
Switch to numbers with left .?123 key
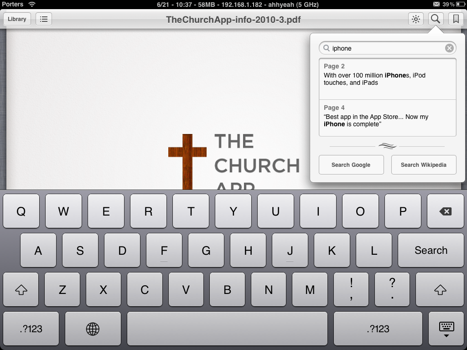tap(31, 329)
